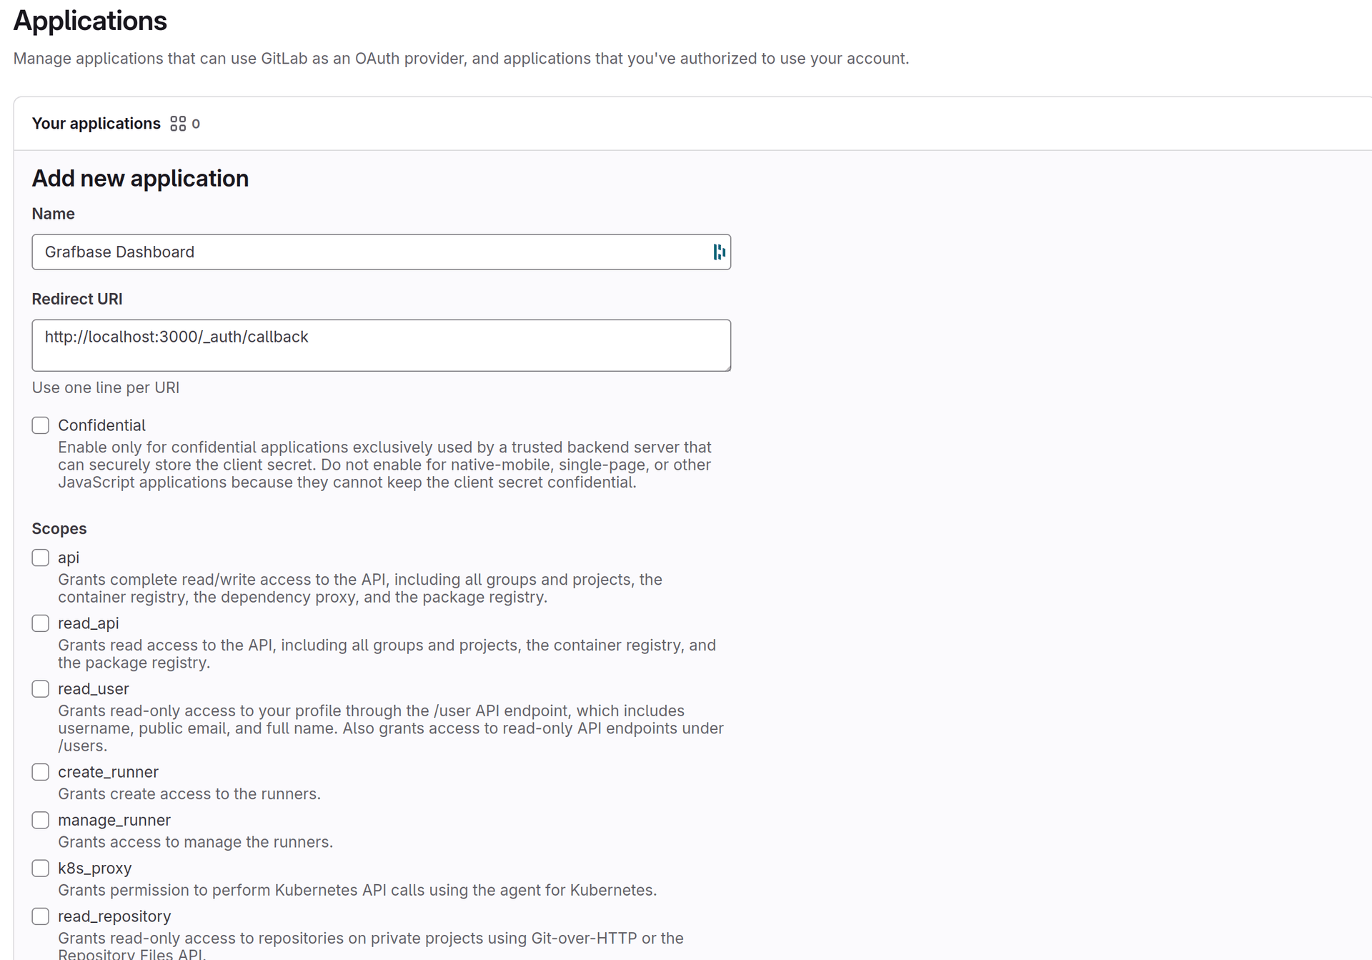Enable the read_api scope
The height and width of the screenshot is (960, 1372).
pyautogui.click(x=40, y=623)
